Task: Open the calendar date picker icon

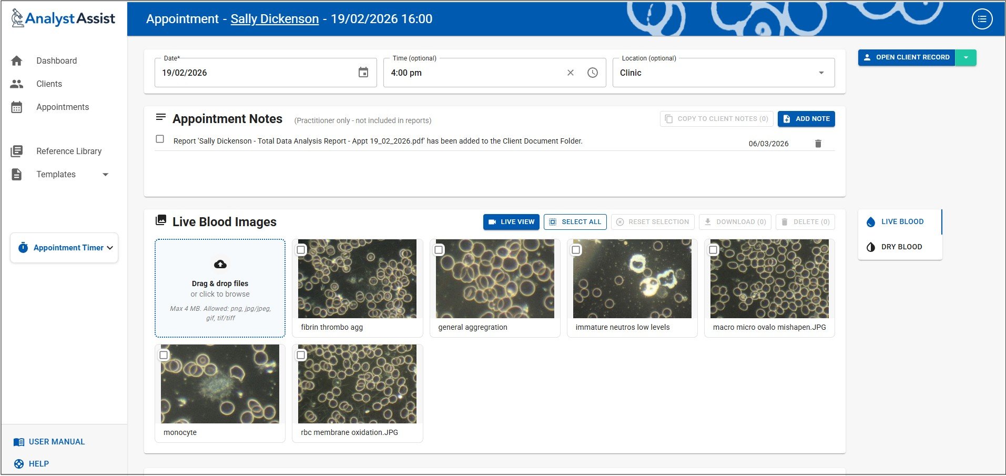Action: [x=363, y=73]
